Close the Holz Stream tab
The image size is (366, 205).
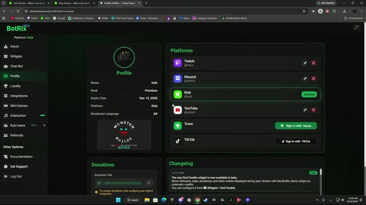[x=48, y=3]
